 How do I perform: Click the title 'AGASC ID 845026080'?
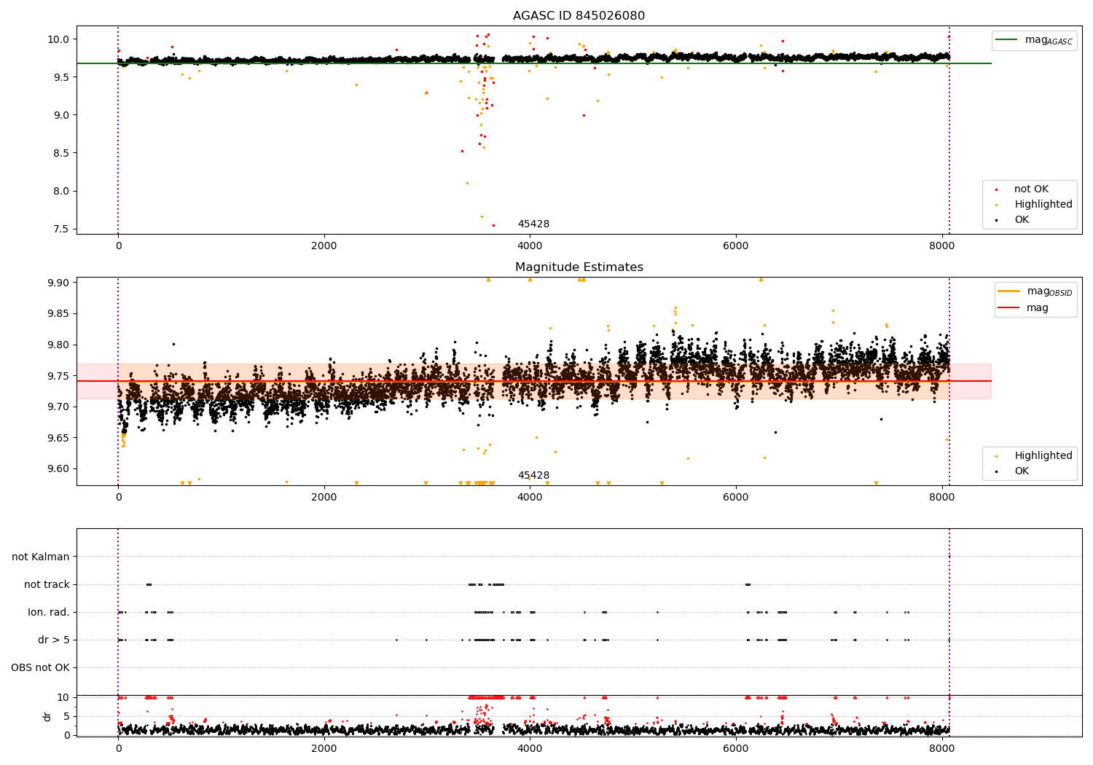[579, 16]
